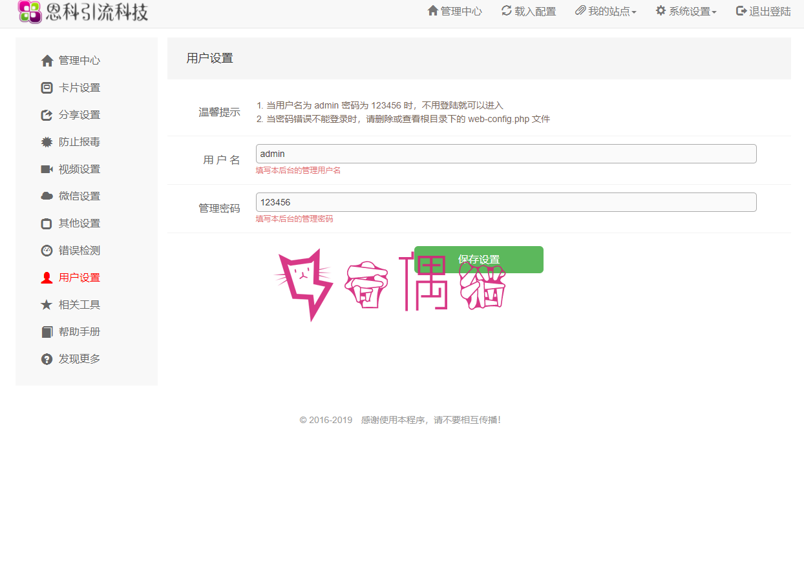Viewport: 804px width, 571px height.
Task: Click the gear icon for 系统设置
Action: 661,11
